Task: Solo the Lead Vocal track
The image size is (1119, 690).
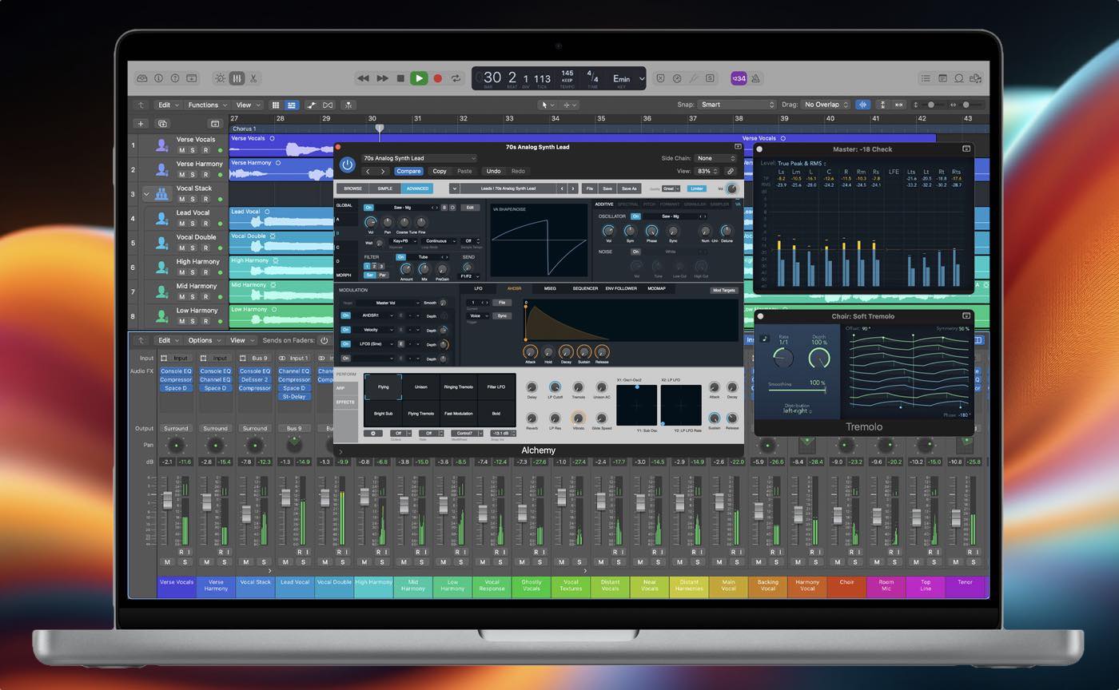Action: pos(193,224)
